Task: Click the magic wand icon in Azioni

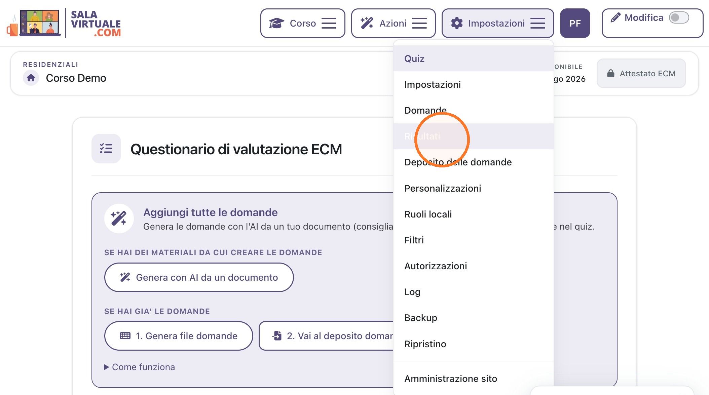Action: pos(367,23)
